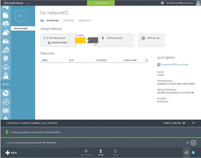The image size is (201, 158).
Task: Click the quick start cloud icon
Action: click(42, 20)
